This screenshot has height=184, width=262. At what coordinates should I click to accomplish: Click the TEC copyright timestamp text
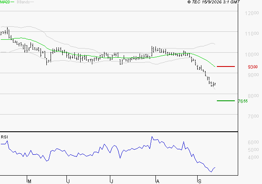[214, 2]
